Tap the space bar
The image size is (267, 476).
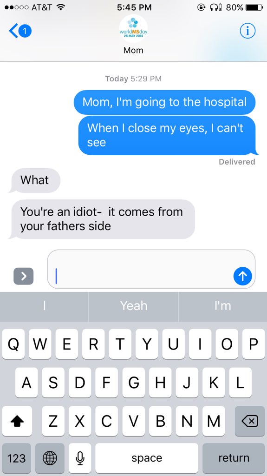(147, 458)
